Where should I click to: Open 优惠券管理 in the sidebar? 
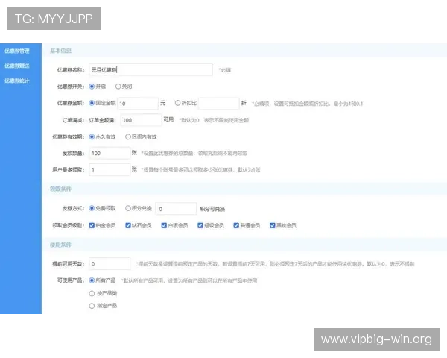tap(17, 51)
